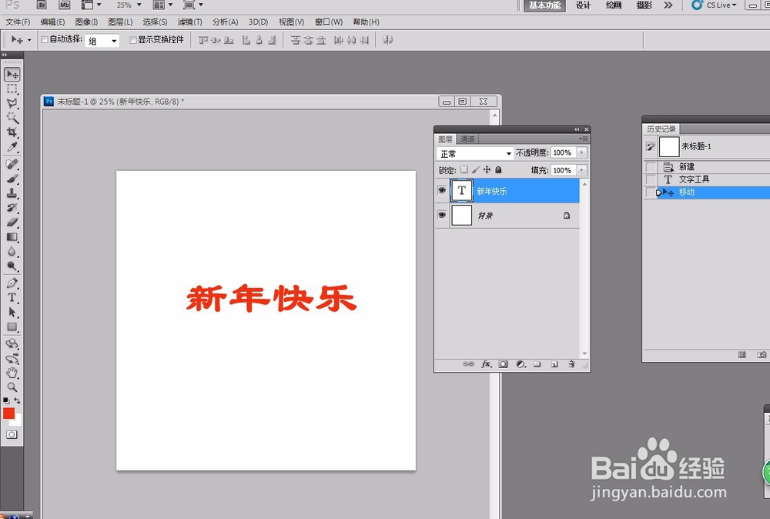Toggle visibility of the 背景 layer
Viewport: 770px width, 519px height.
[440, 214]
